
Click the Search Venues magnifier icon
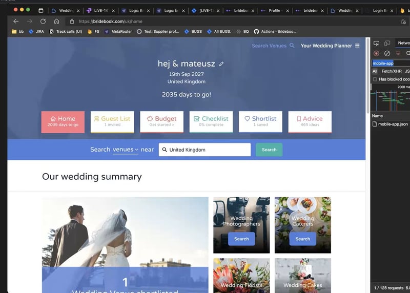point(292,46)
